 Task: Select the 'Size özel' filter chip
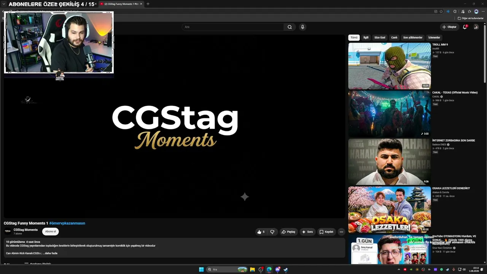[x=380, y=38]
